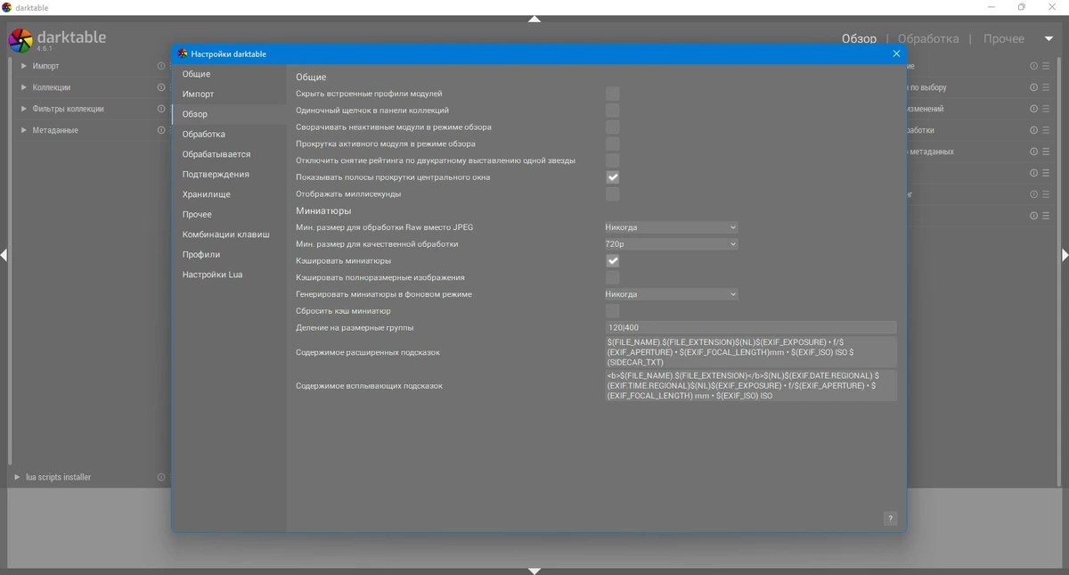The width and height of the screenshot is (1069, 575).
Task: Click the version number 4.6.1
Action: (45, 49)
